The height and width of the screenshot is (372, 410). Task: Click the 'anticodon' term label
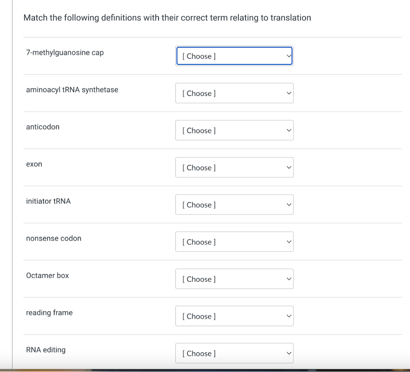43,127
